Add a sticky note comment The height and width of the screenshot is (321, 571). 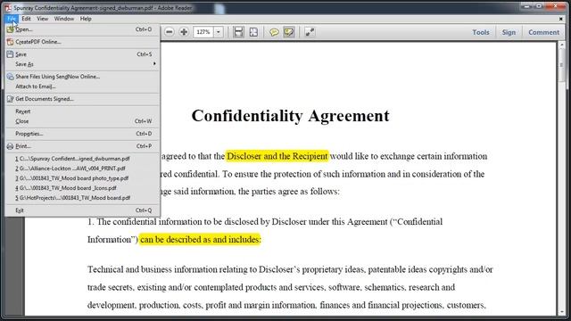(274, 32)
